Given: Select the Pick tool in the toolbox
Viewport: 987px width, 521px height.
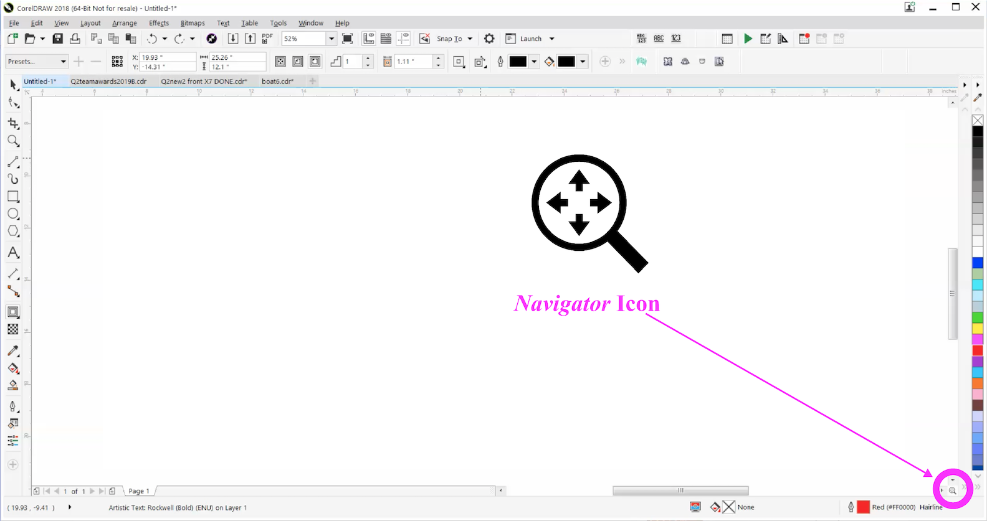Looking at the screenshot, I should click(x=13, y=85).
